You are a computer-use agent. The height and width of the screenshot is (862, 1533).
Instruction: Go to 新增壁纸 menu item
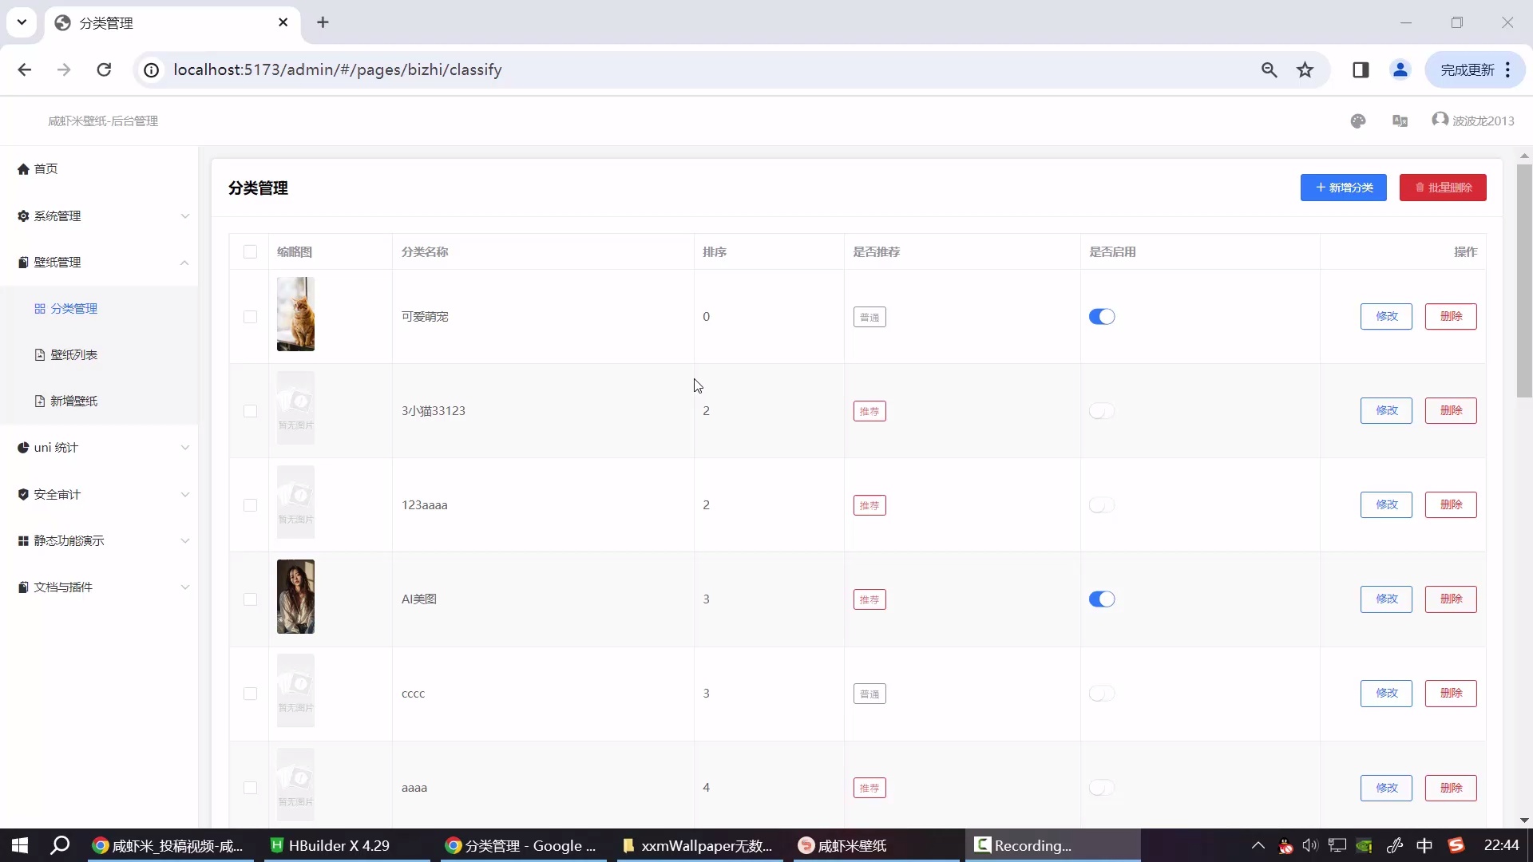(x=73, y=401)
